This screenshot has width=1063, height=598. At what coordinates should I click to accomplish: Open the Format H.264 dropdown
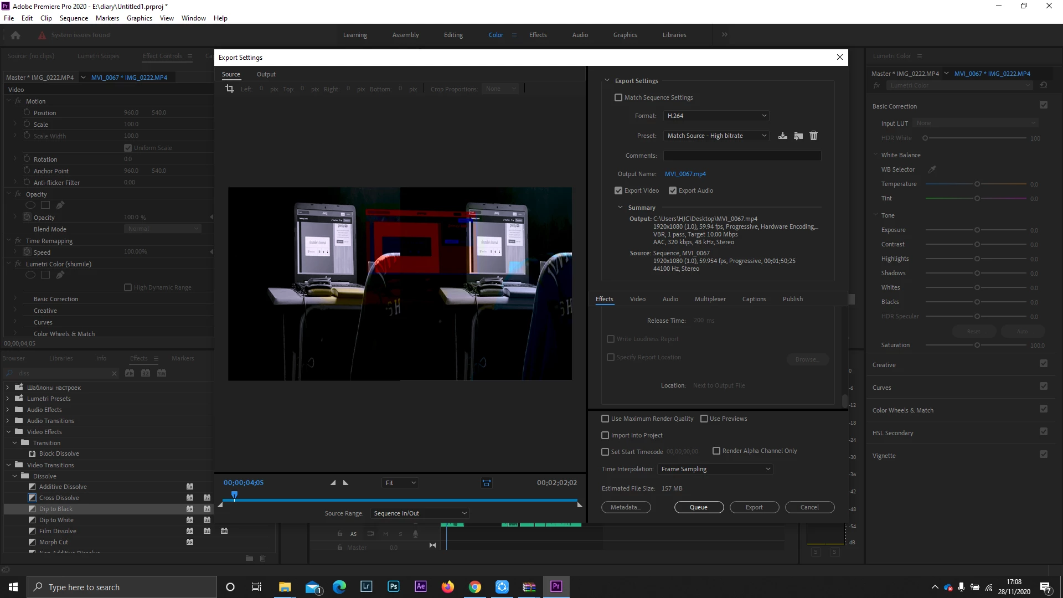(x=716, y=116)
